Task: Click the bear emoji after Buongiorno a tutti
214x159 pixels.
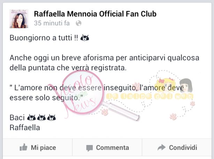Action: point(85,38)
